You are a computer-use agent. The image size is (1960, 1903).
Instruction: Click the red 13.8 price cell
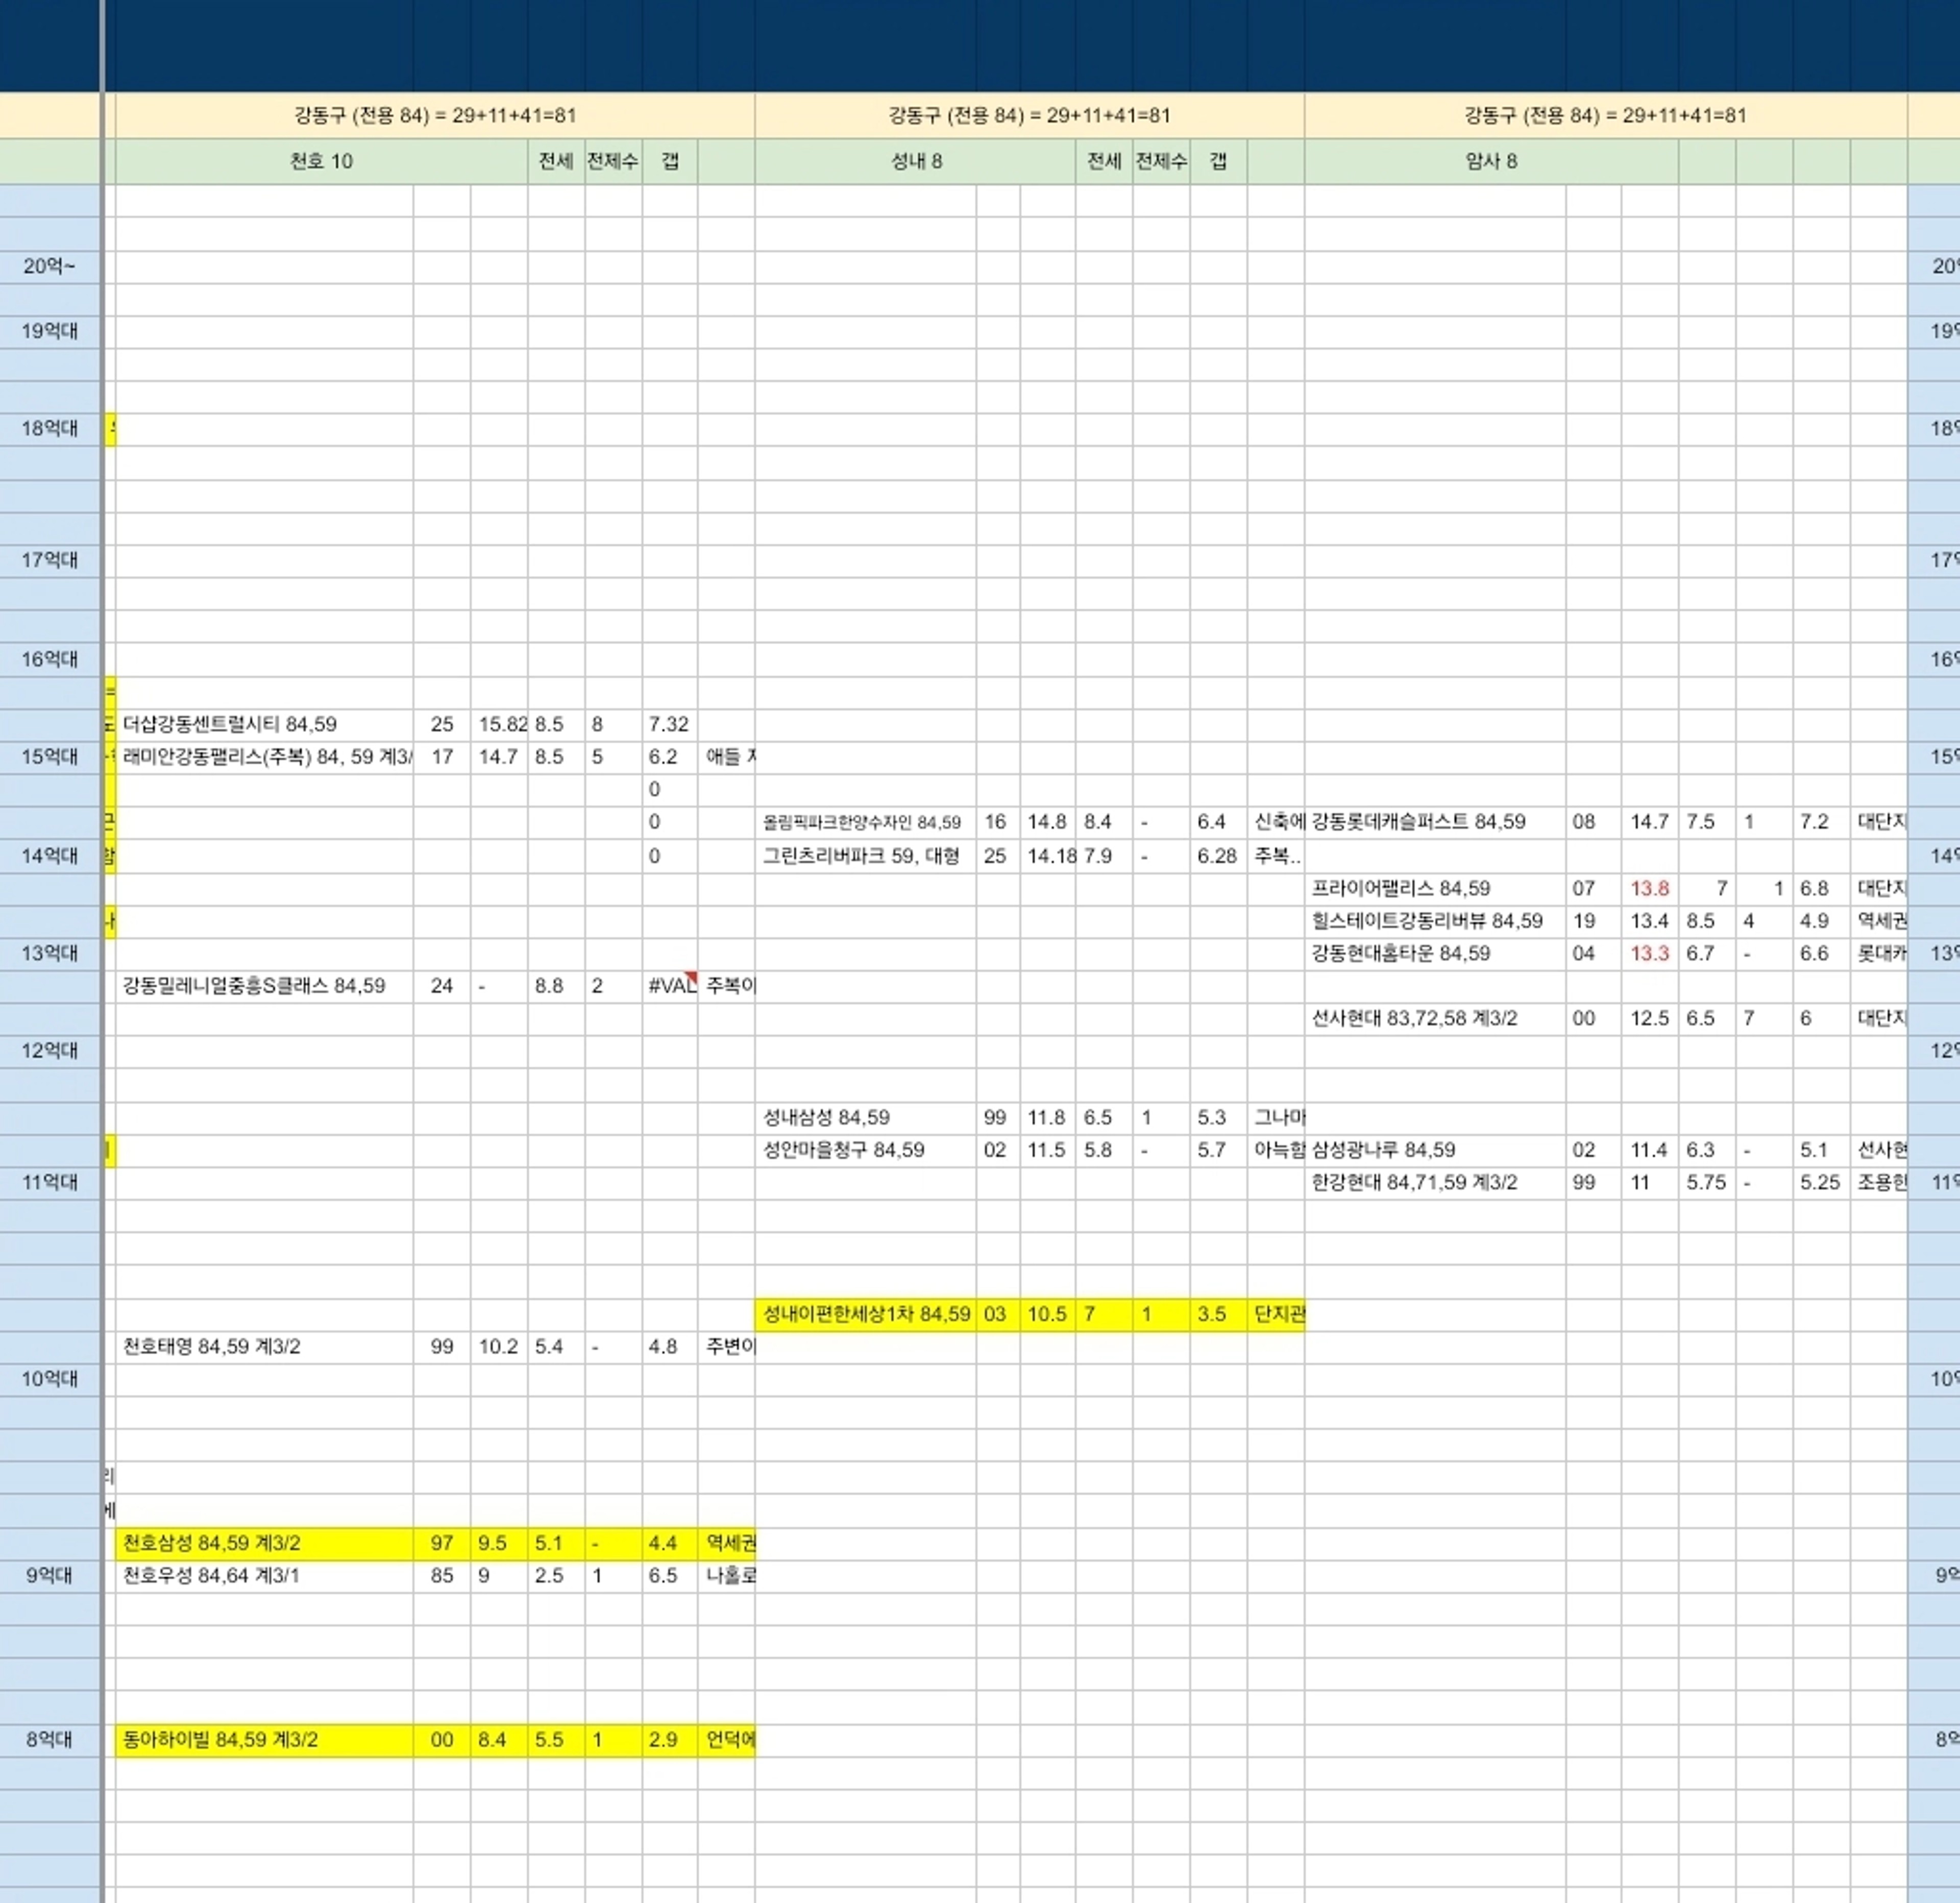click(x=1649, y=888)
